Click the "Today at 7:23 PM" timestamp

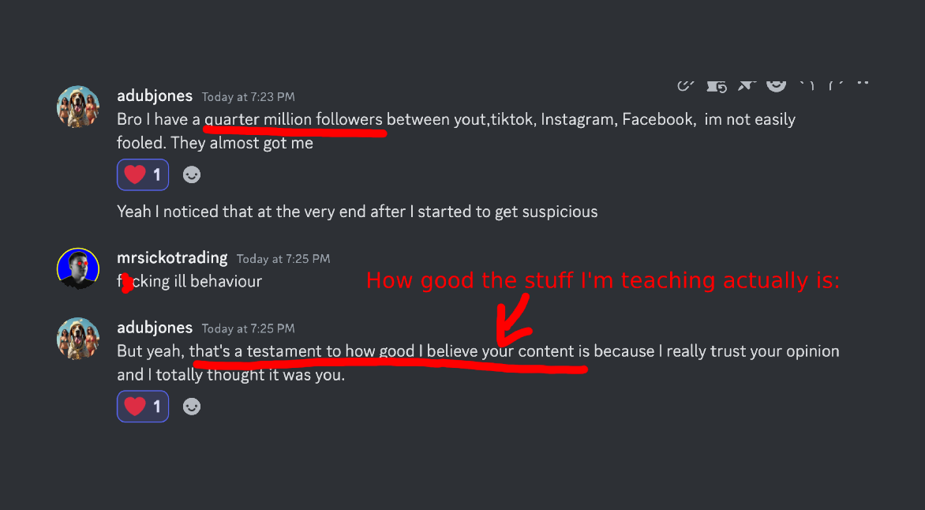(x=248, y=97)
